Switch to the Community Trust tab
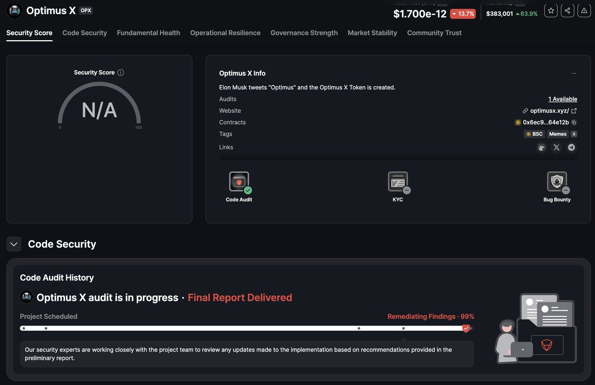Image resolution: width=595 pixels, height=385 pixels. [x=434, y=33]
